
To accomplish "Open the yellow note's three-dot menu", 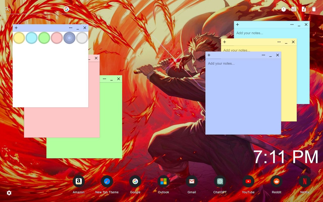I will click(279, 42).
